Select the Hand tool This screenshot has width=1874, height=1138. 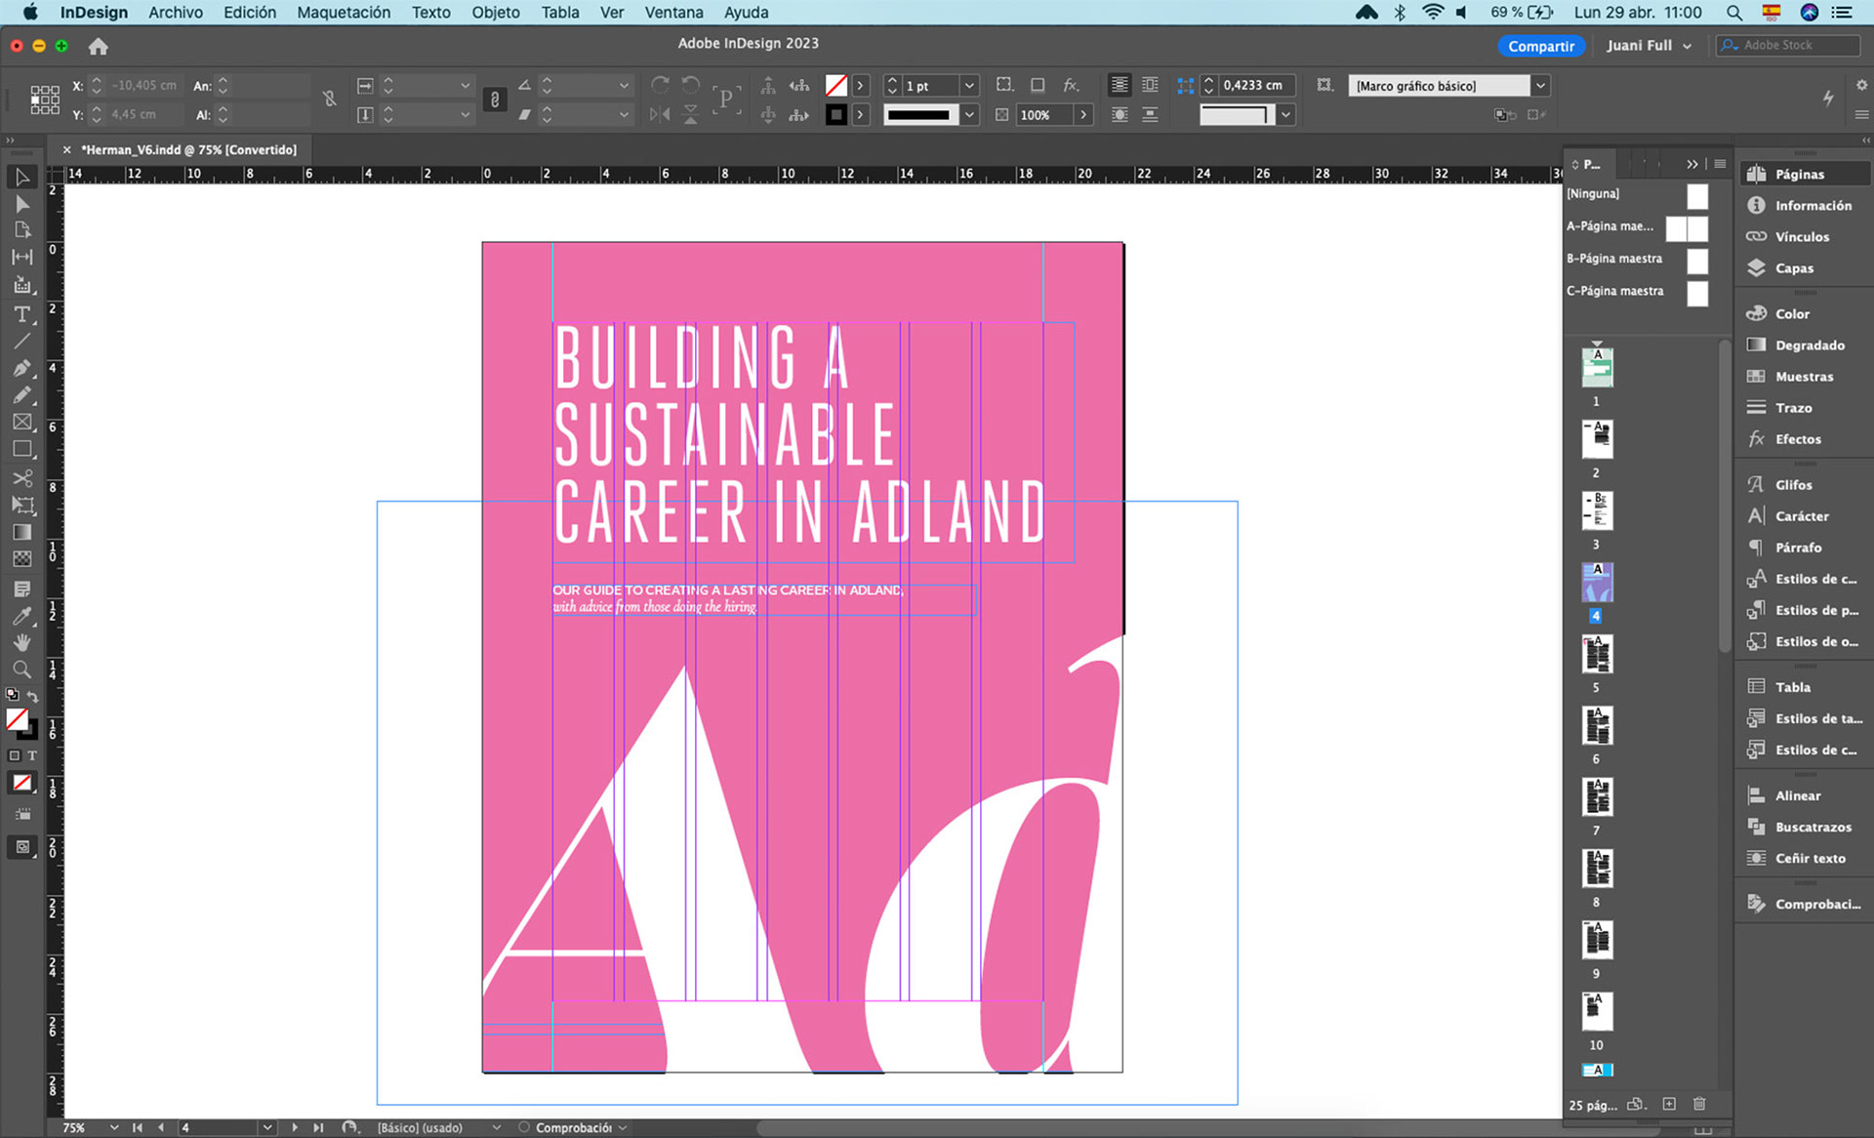21,642
